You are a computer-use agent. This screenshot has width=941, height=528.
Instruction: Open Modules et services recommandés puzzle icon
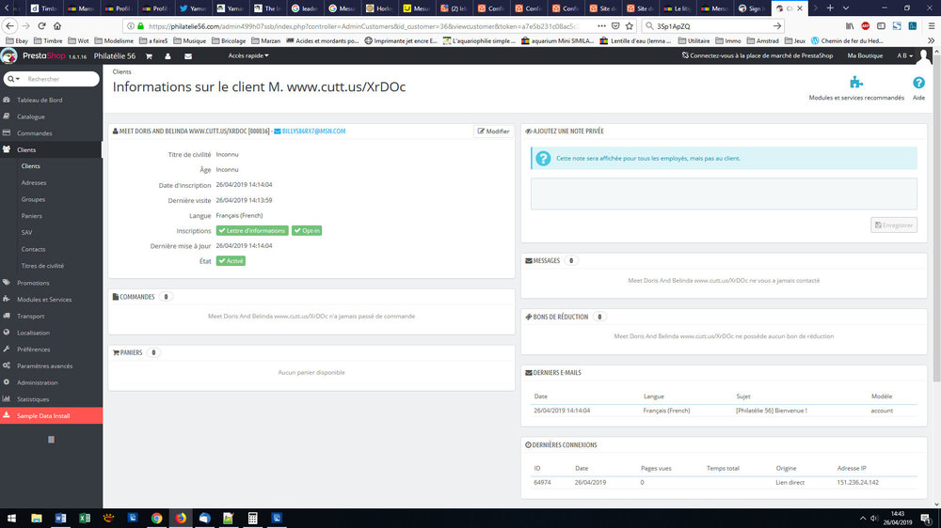(856, 82)
